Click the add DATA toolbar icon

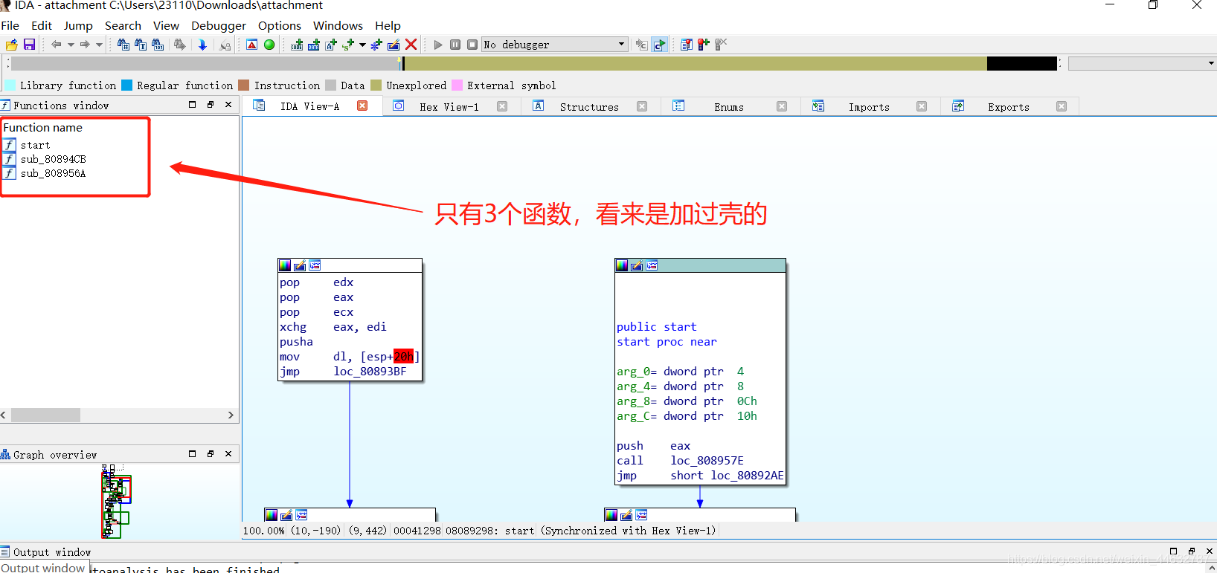pyautogui.click(x=314, y=45)
